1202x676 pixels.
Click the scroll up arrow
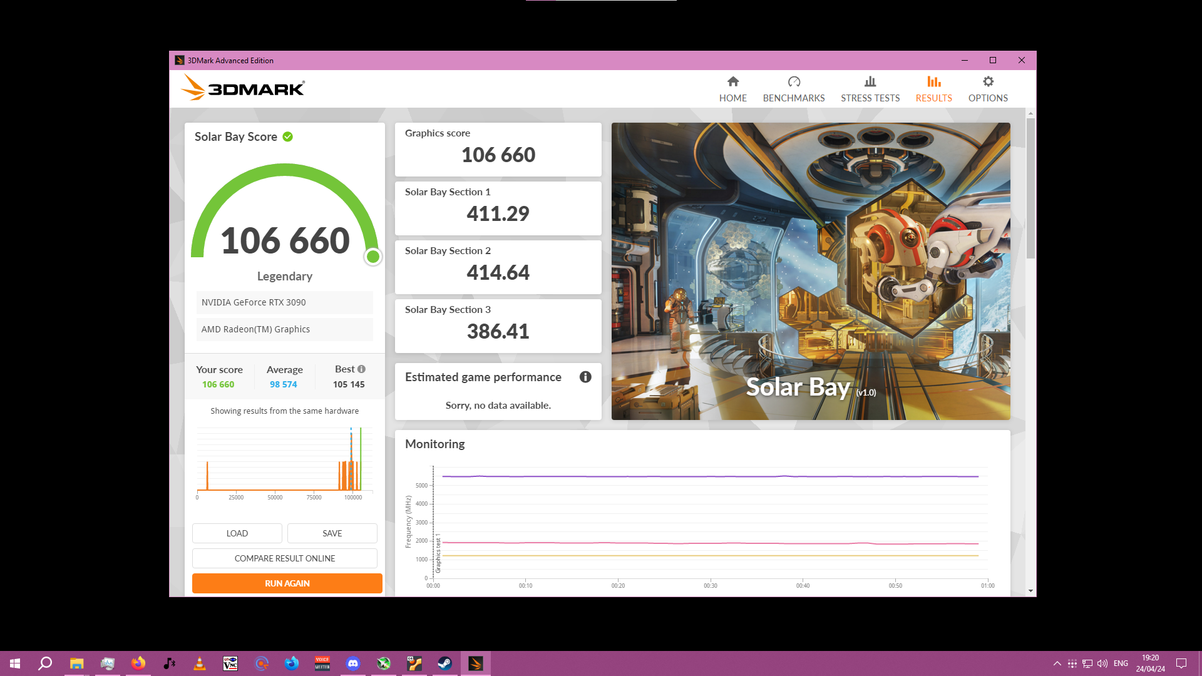1030,113
